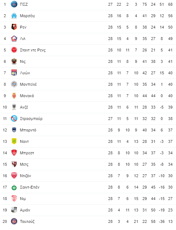Open the Μονπελιέ team name link
176x230 pixels.
click(x=28, y=84)
